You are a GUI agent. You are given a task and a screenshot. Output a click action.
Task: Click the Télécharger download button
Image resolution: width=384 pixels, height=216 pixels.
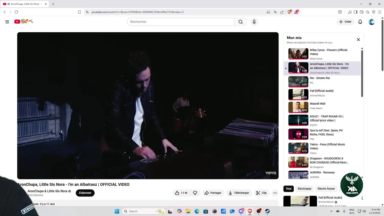tap(239, 193)
